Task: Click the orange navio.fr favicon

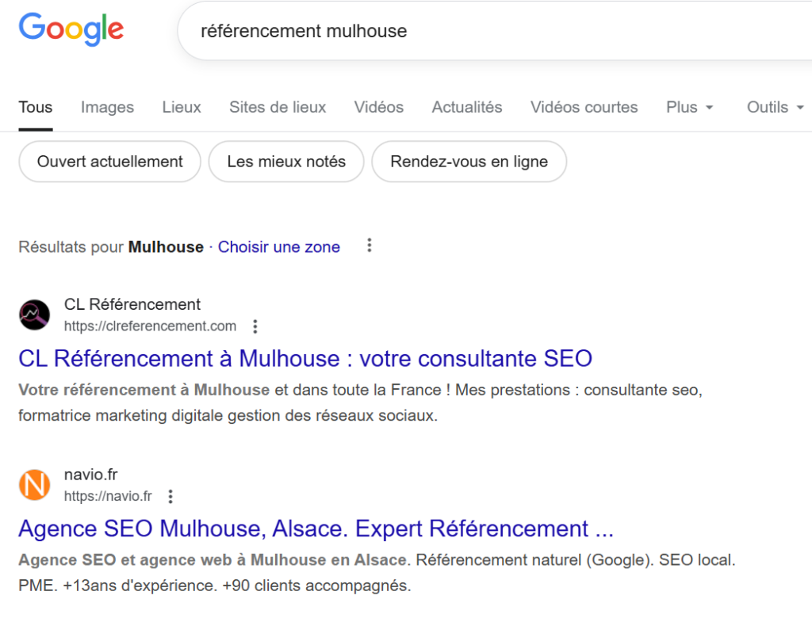Action: click(34, 485)
